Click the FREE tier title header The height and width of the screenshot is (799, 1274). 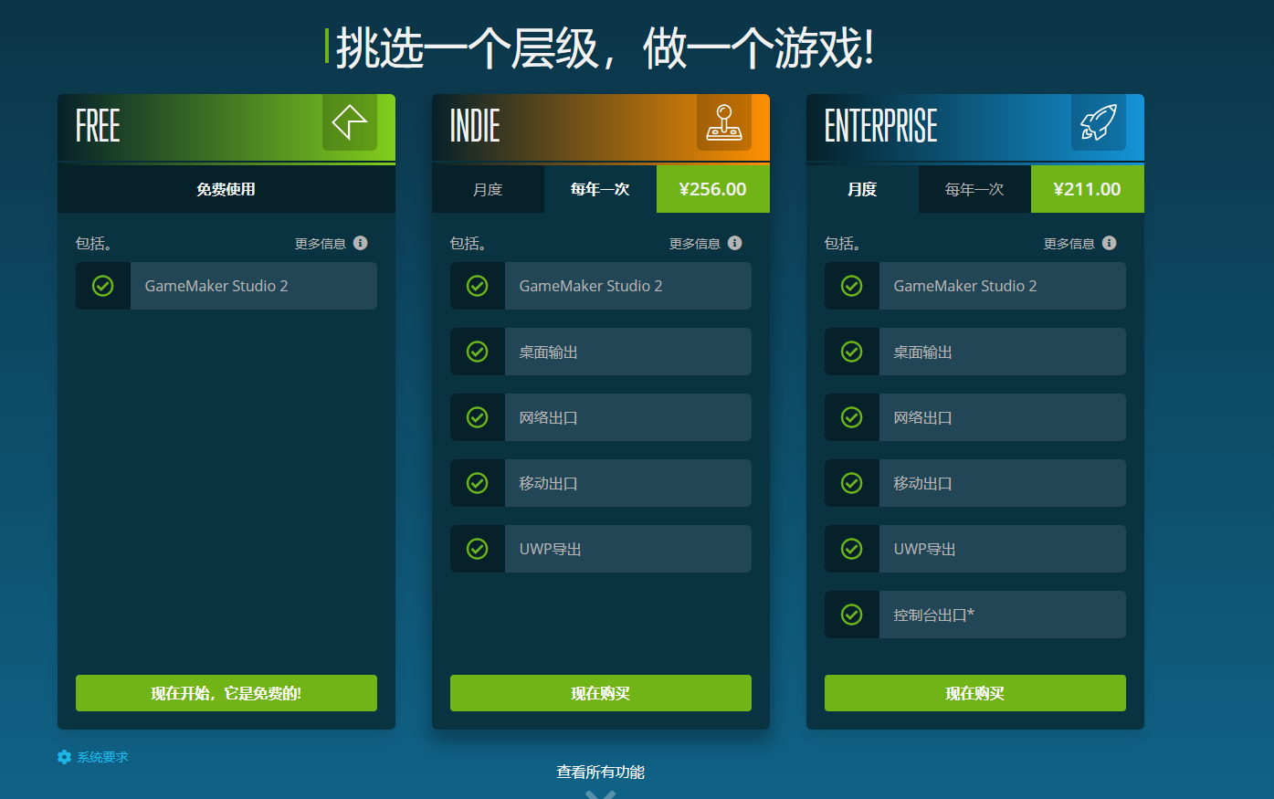pos(98,126)
